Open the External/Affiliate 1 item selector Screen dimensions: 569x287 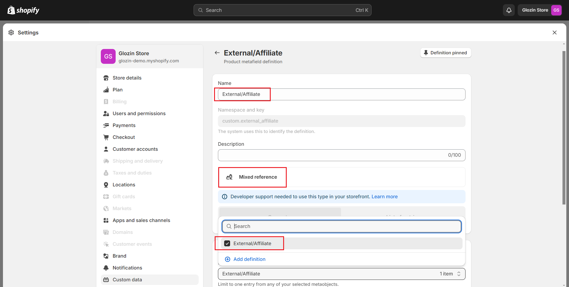[341, 274]
